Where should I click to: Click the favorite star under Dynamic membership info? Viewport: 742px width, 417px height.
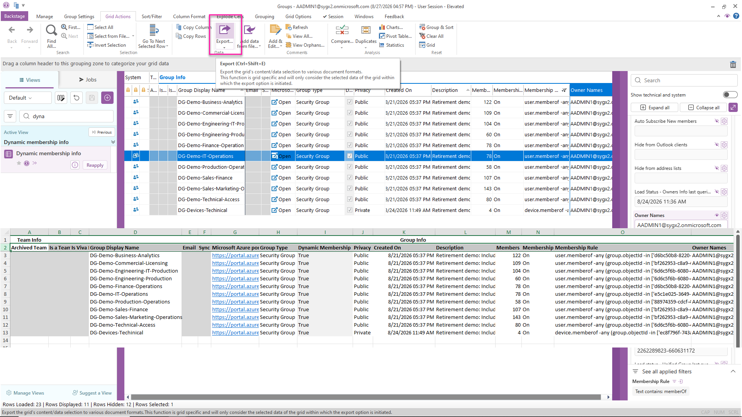(19, 163)
